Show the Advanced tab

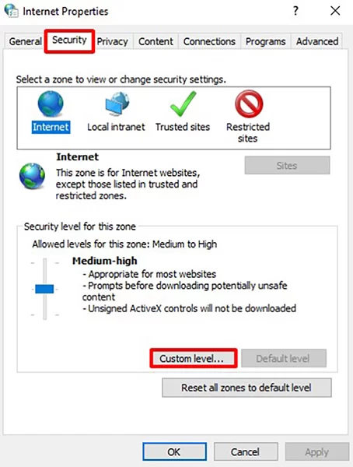pos(317,41)
